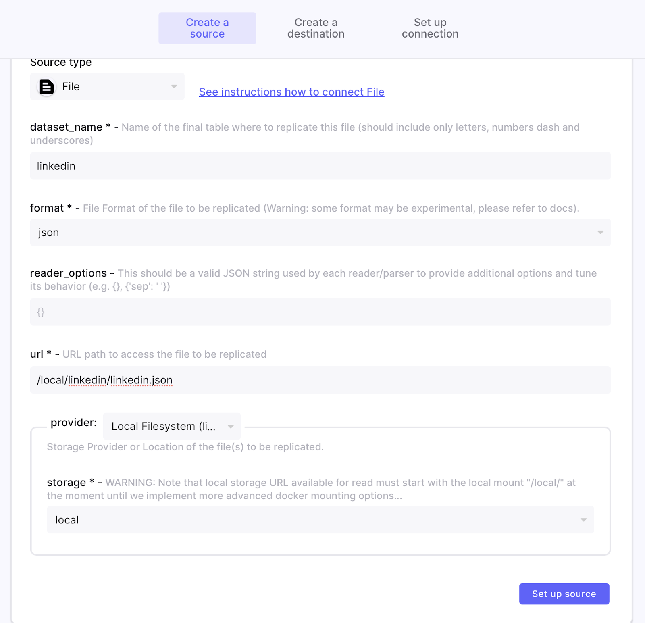The height and width of the screenshot is (623, 645).
Task: Click the url field with /local/linkedin/linkedin.json
Action: point(320,380)
